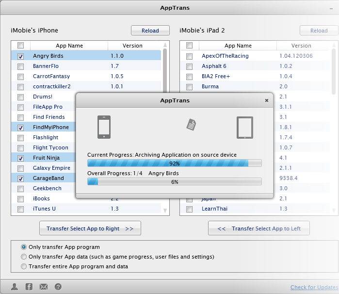Image resolution: width=339 pixels, height=294 pixels.
Task: Select the BIA2 Free+ app row
Action: pyautogui.click(x=255, y=76)
